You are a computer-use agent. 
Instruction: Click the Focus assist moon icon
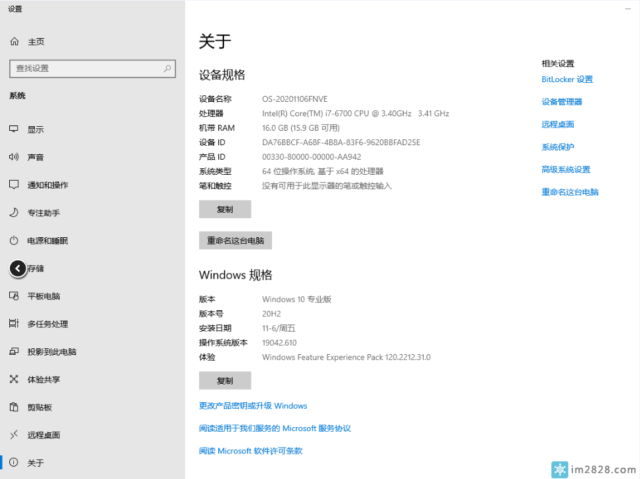point(14,213)
